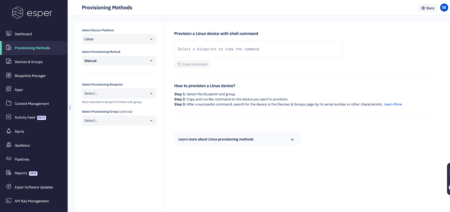Screen dimensions: 450x212
Task: Click the Pipelines icon in sidebar
Action: click(x=9, y=159)
